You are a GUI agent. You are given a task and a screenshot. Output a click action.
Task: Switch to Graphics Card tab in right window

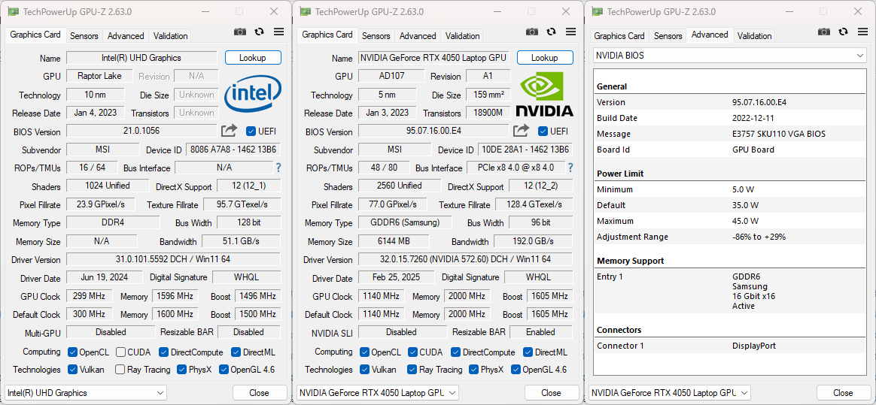[619, 36]
